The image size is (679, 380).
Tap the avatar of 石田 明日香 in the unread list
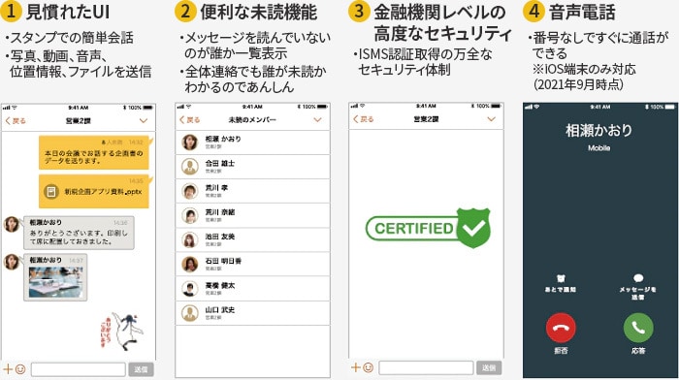click(x=190, y=264)
